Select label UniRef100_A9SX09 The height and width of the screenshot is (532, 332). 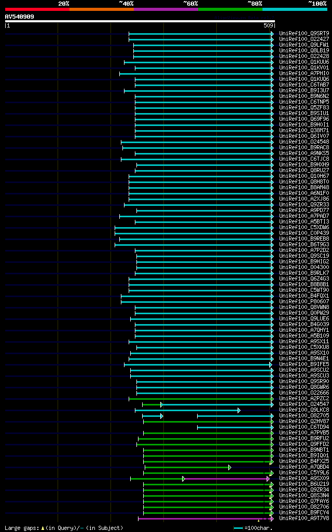tap(304, 479)
